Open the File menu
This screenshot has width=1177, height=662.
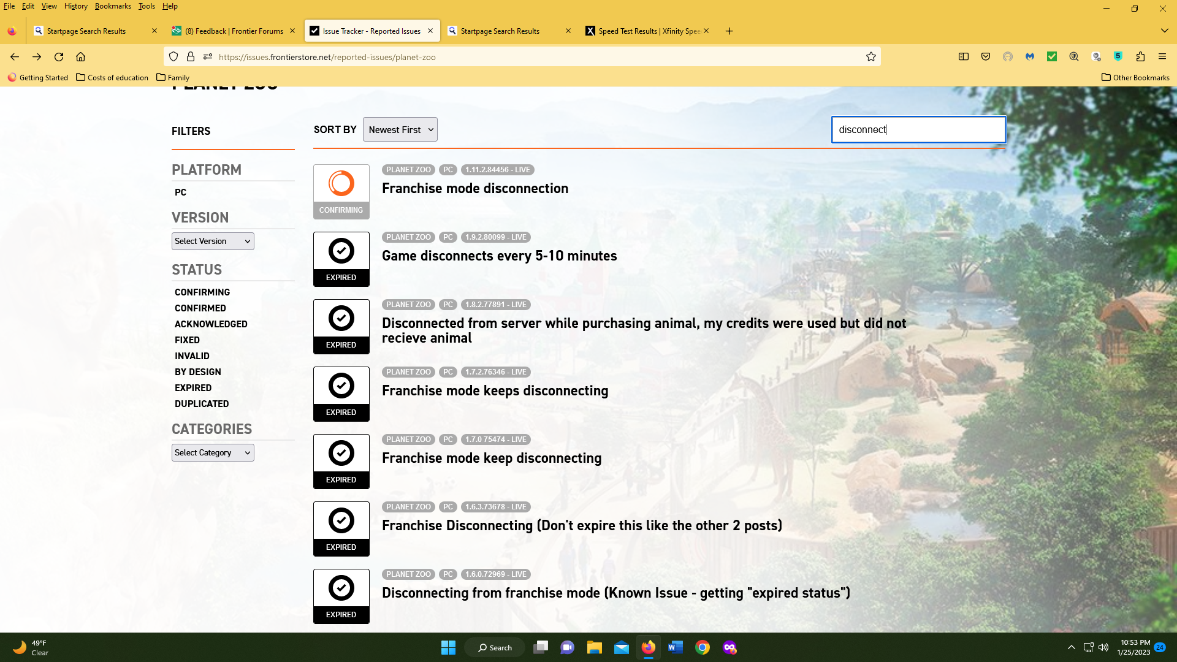pyautogui.click(x=9, y=6)
